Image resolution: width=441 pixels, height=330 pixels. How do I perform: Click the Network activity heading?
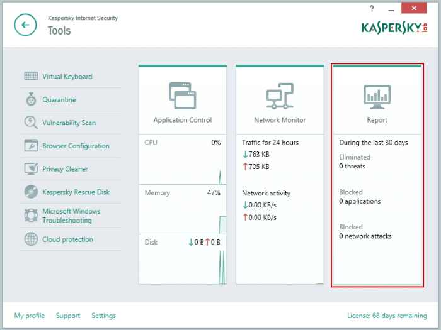click(x=266, y=194)
